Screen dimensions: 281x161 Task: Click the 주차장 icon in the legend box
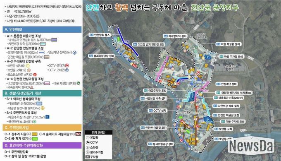pos(88,157)
